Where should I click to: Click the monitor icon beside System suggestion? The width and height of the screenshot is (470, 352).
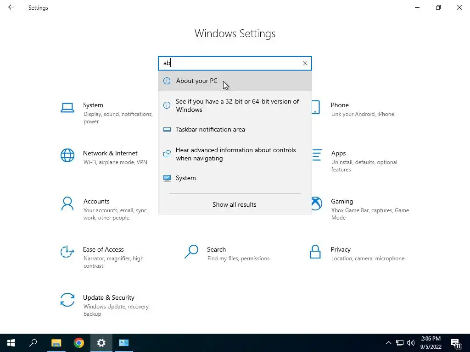(167, 178)
